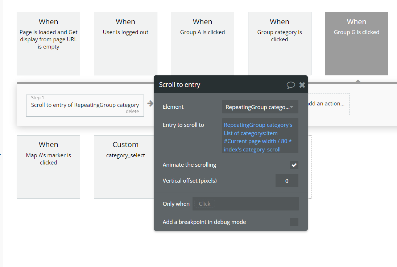Image resolution: width=397 pixels, height=267 pixels.
Task: Open the Element dropdown for RepeatingGroup category
Action: (x=260, y=107)
